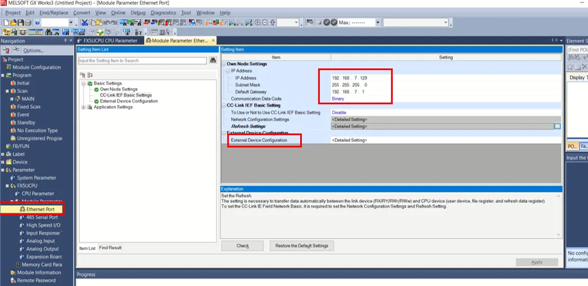Collapse the Scan node in Navigation
The width and height of the screenshot is (588, 286).
point(7,91)
